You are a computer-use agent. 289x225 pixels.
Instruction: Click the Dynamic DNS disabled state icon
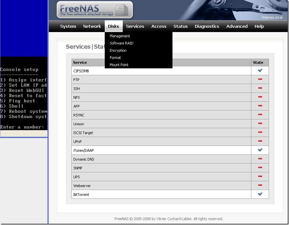pyautogui.click(x=260, y=159)
